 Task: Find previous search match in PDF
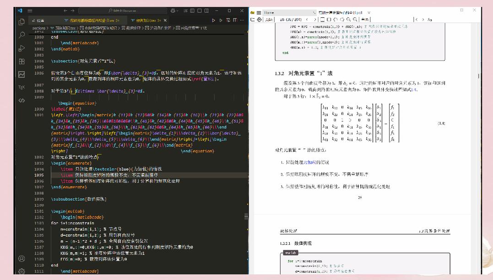click(x=417, y=20)
